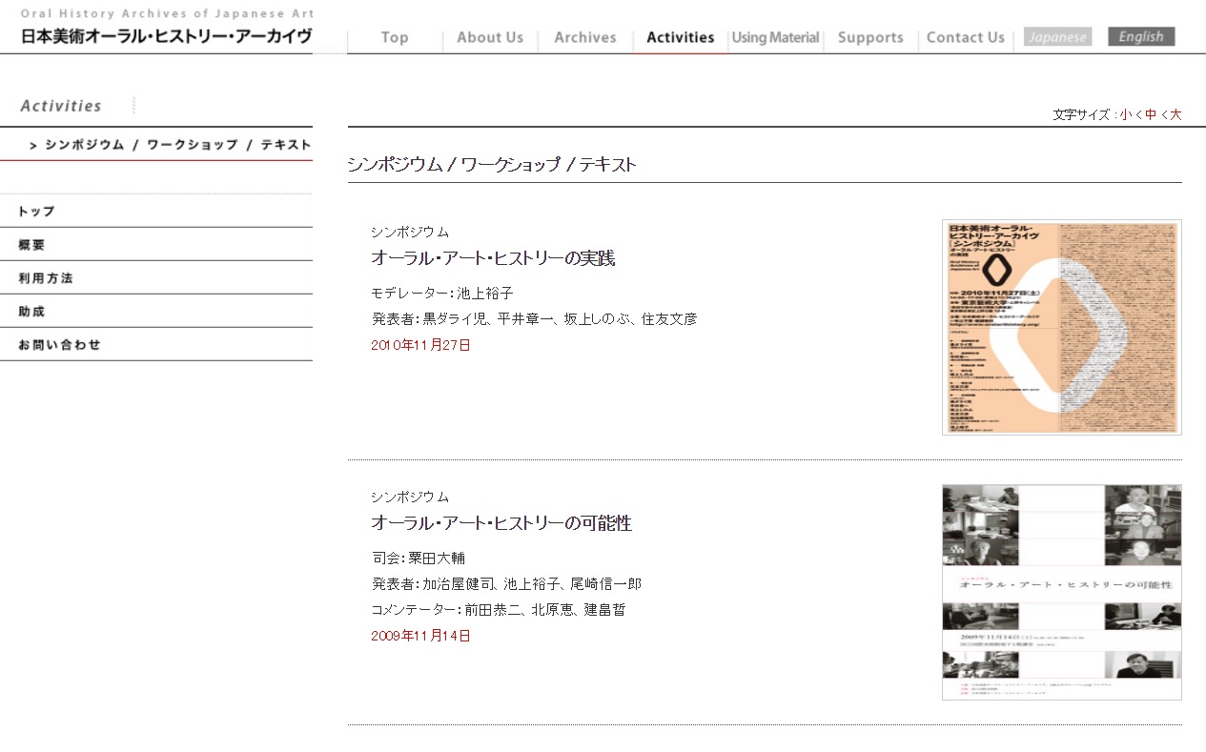This screenshot has width=1206, height=752.
Task: Open 概要 in the sidebar menu
Action: point(31,245)
